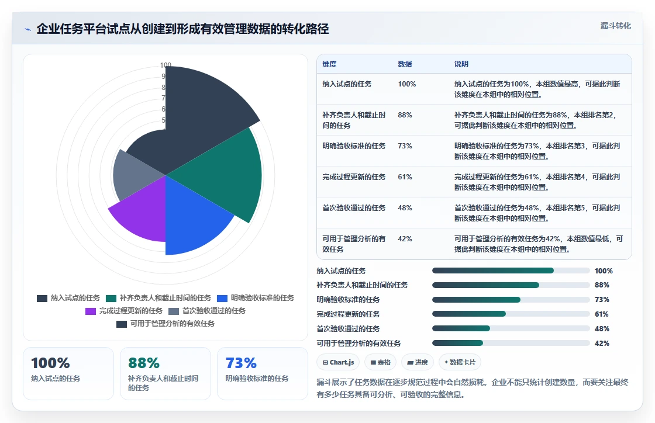Image resolution: width=655 pixels, height=423 pixels.
Task: Open the 100% 纳入试点的任务 stat card
Action: tap(68, 374)
